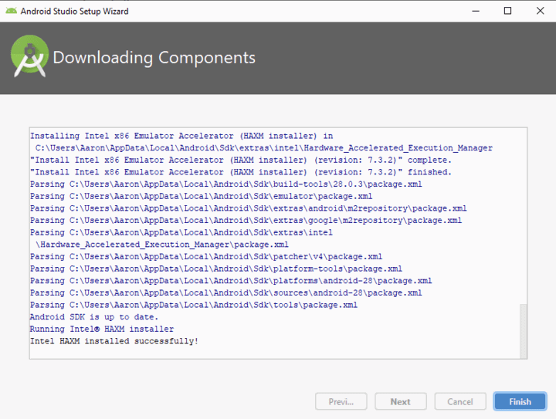Click the Cancel button
This screenshot has height=419, width=556.
click(x=460, y=401)
